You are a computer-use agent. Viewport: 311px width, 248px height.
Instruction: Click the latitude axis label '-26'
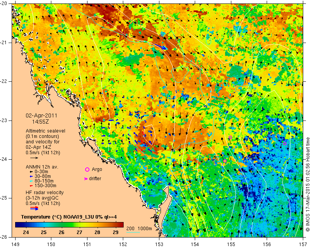tap(3, 237)
